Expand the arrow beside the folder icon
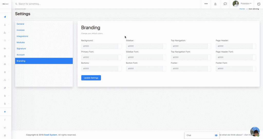 9,48
